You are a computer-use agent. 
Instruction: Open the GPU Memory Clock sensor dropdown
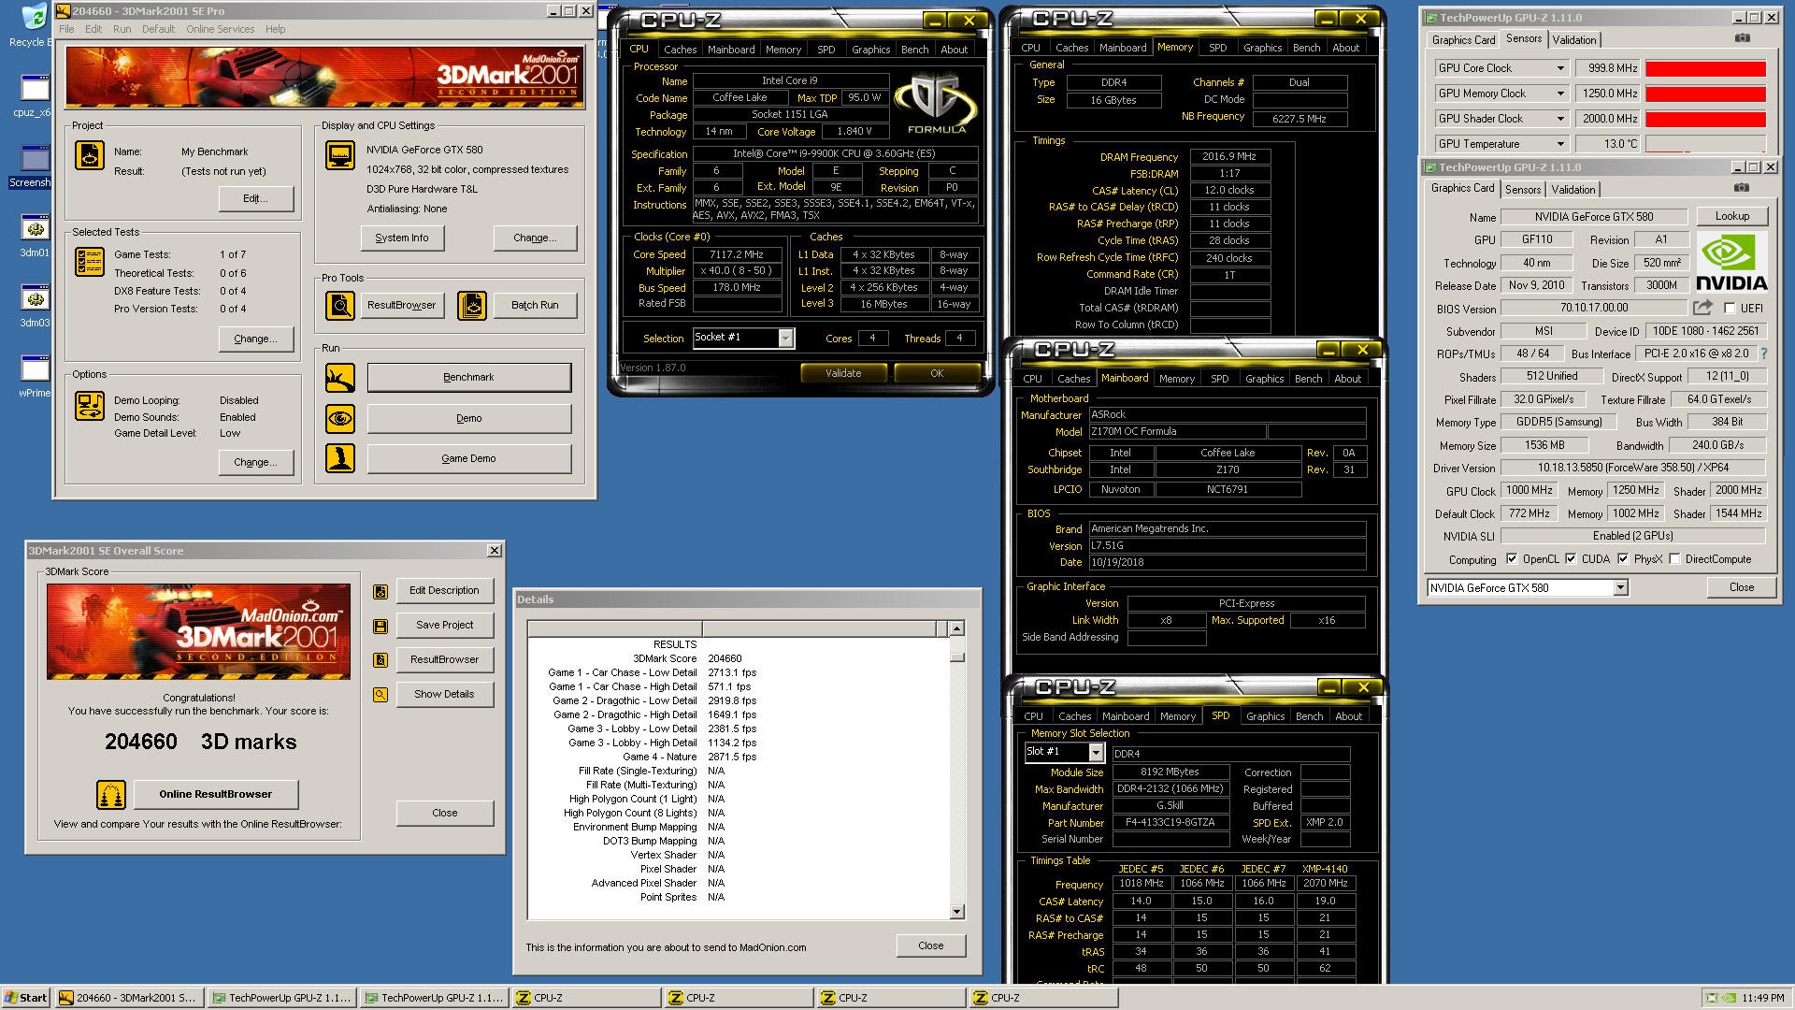coord(1559,94)
